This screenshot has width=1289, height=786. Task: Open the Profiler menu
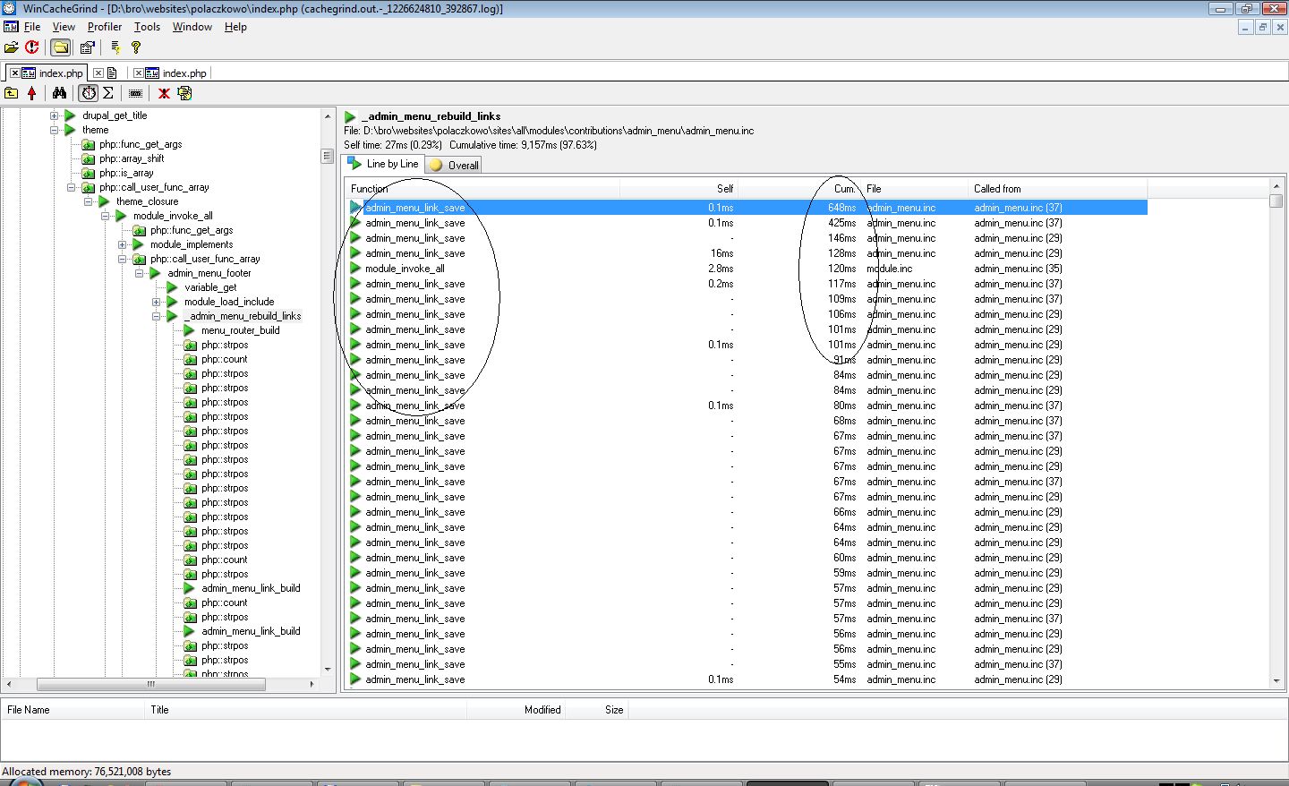(104, 27)
